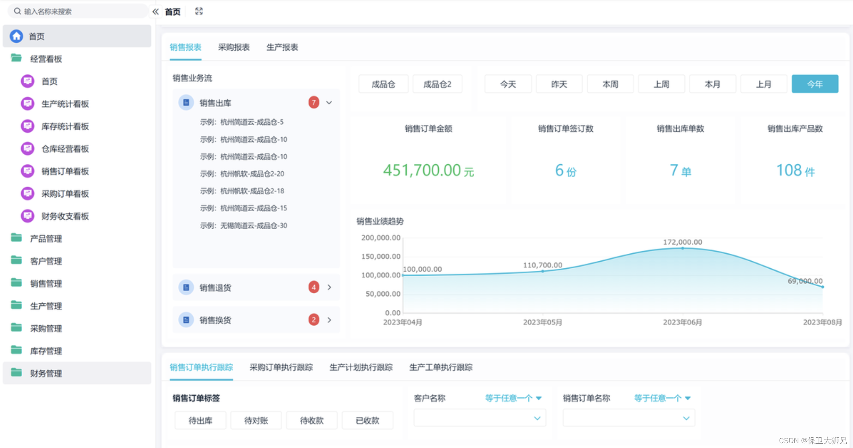Collapse sidebar with double-chevron icon
The width and height of the screenshot is (853, 448).
(156, 11)
